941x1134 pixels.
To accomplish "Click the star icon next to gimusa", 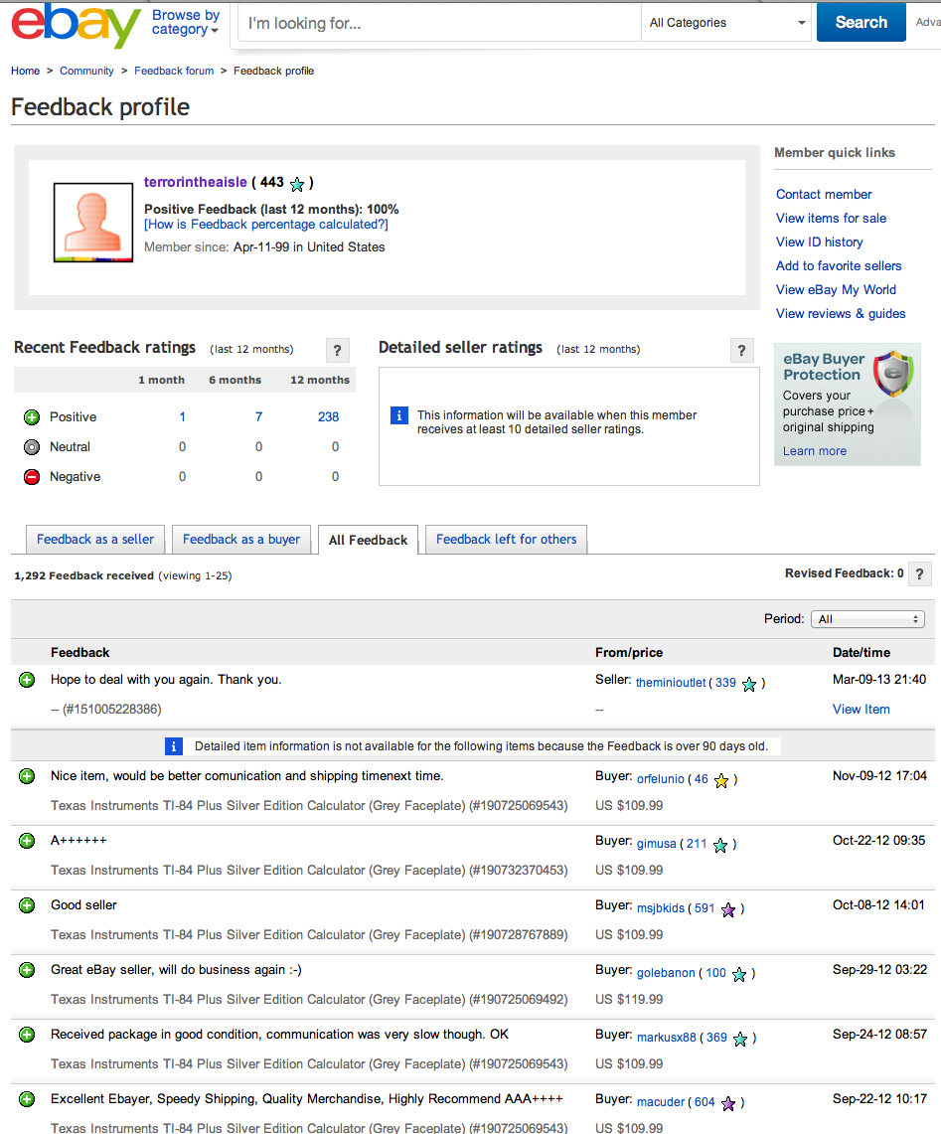I will point(720,845).
